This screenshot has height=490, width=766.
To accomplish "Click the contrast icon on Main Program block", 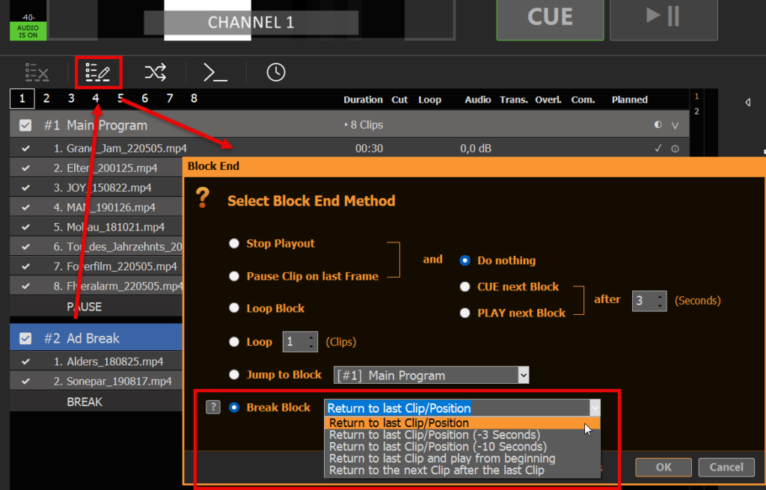I will click(x=659, y=125).
